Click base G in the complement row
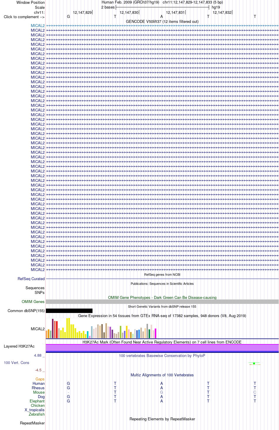The height and width of the screenshot is (430, 279). pyautogui.click(x=68, y=17)
